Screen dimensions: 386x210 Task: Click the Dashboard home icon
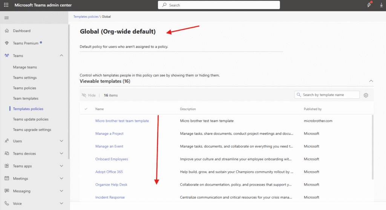tap(6, 31)
